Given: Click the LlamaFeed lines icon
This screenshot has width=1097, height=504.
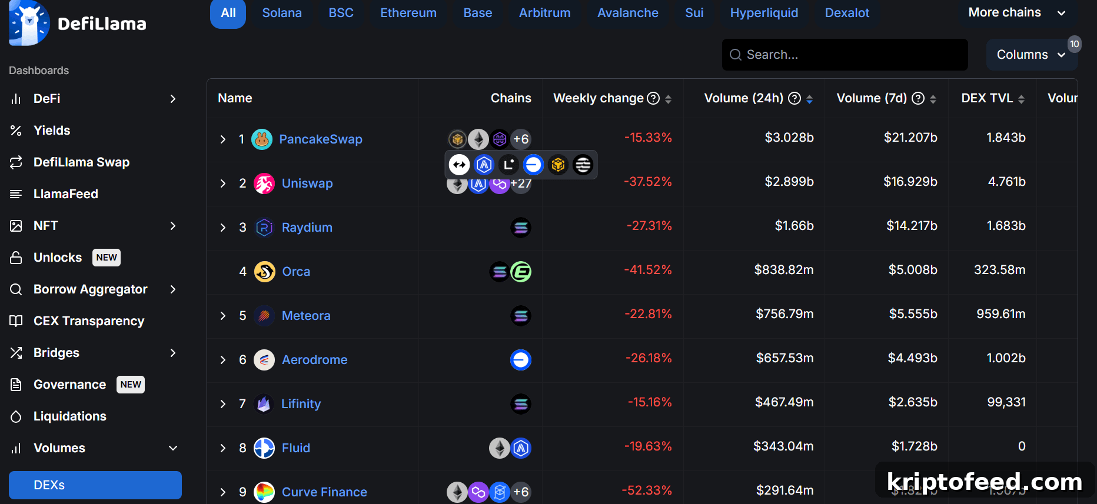Looking at the screenshot, I should point(16,194).
